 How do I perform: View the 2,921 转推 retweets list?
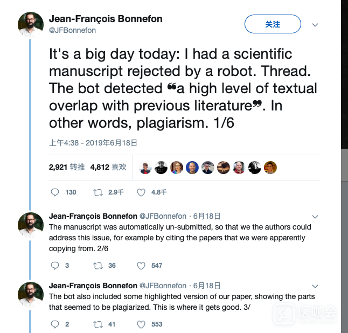click(67, 167)
